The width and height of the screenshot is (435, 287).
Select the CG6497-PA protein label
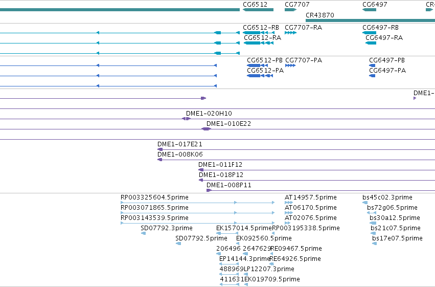[387, 71]
